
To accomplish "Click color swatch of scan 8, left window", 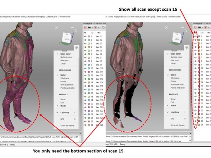I will pos(89,61).
